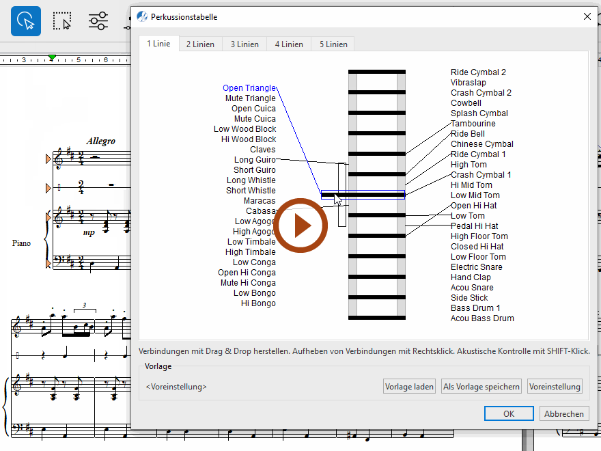
Task: Select the Open Triangle instrument label
Action: 249,88
